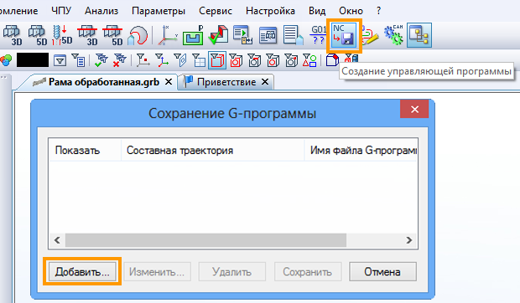Screen dimensions: 520x303
Task: Toggle the model tree structure window icon
Action: [x=419, y=35]
